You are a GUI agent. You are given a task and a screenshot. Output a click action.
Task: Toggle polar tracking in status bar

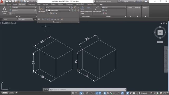coord(87,93)
